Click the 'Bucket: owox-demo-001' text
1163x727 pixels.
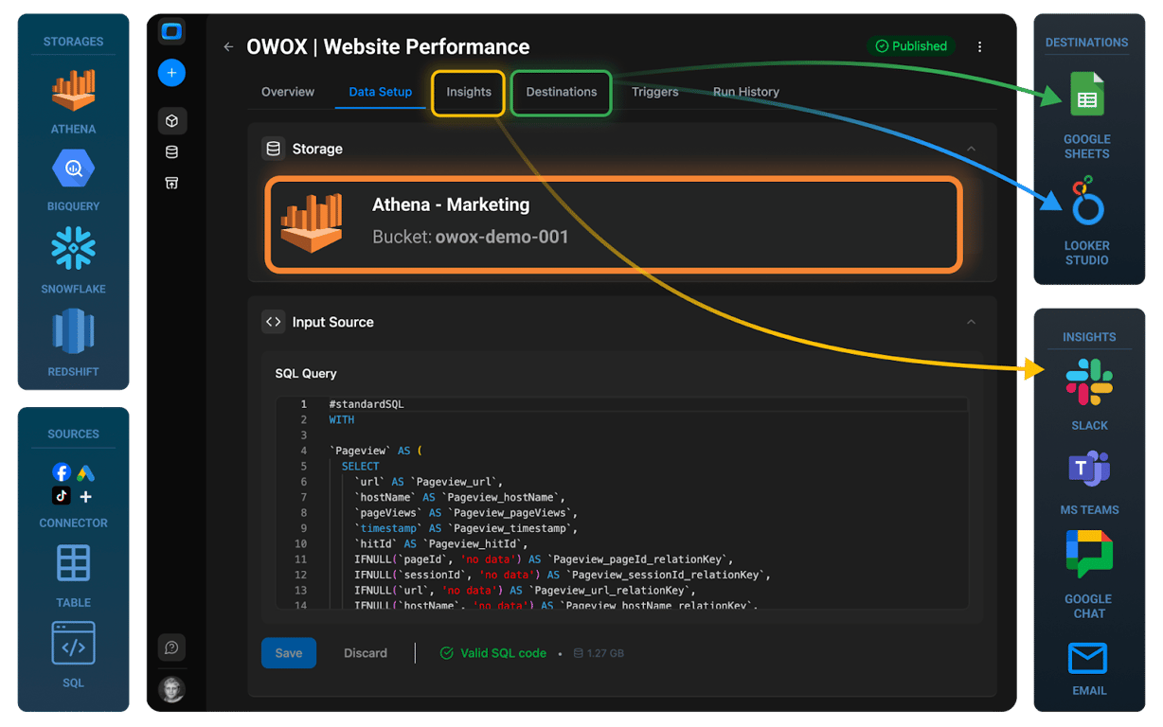(471, 237)
